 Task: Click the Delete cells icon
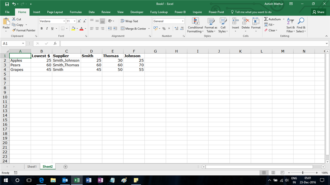point(245,22)
